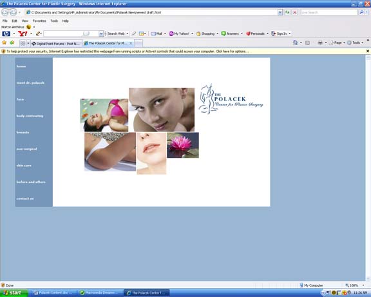The height and width of the screenshot is (297, 371).
Task: Click the Stop loading icon
Action: 295,12
